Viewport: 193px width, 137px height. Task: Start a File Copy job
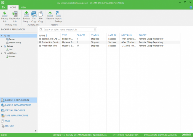[41, 17]
